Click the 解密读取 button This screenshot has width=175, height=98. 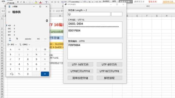(x=109, y=78)
